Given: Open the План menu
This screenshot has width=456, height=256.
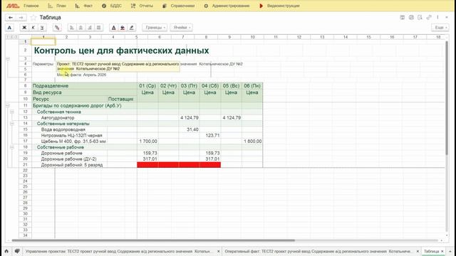Looking at the screenshot, I should click(x=57, y=6).
